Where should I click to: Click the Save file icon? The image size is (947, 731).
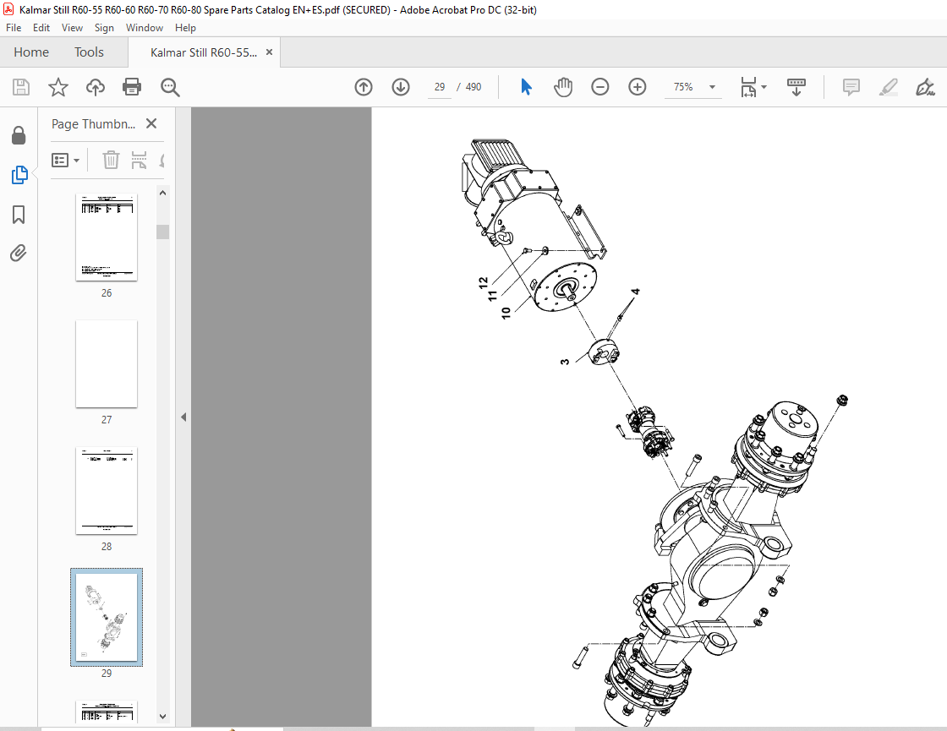[x=21, y=87]
